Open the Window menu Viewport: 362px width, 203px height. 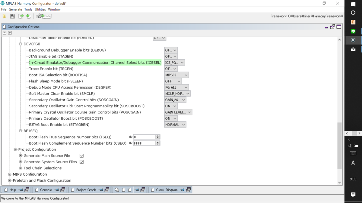tap(54, 9)
